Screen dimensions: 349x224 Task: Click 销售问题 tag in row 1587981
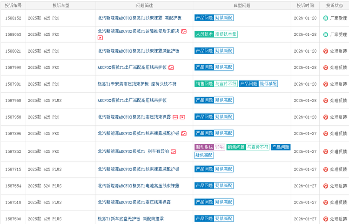204,84
